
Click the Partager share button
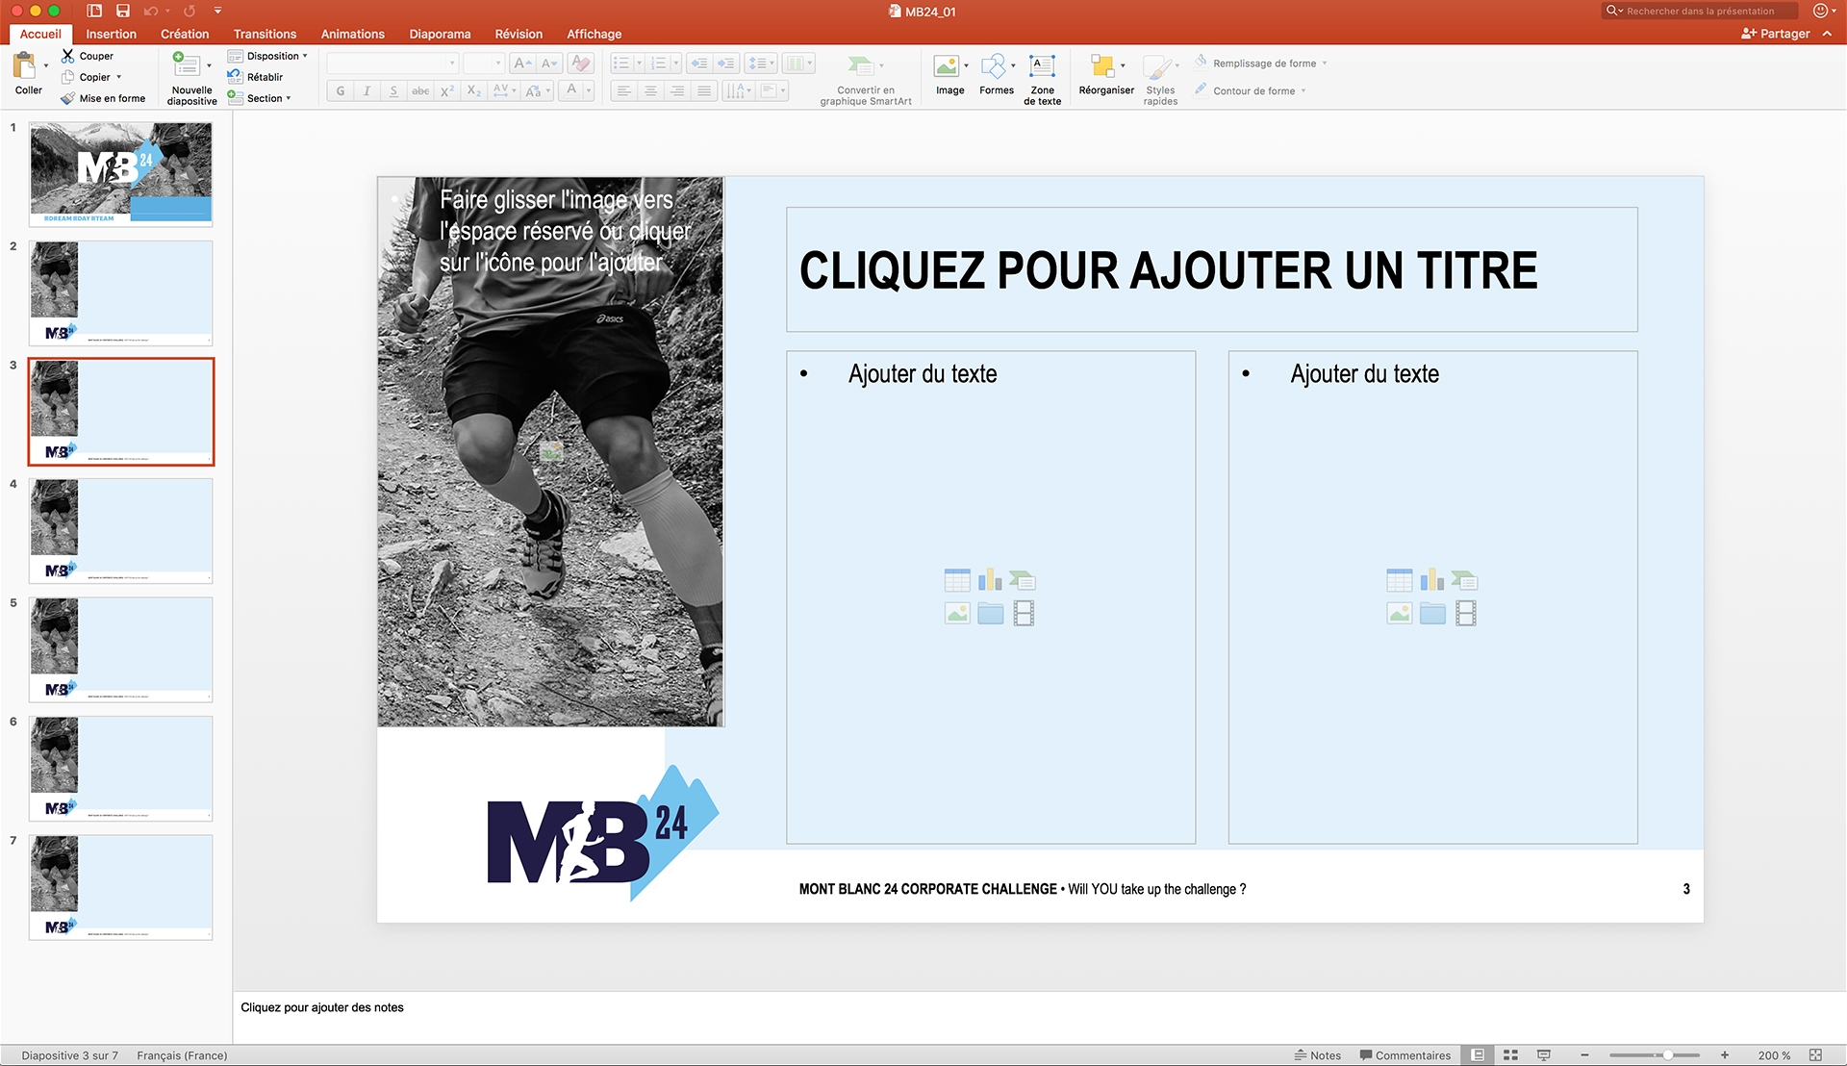tap(1775, 34)
